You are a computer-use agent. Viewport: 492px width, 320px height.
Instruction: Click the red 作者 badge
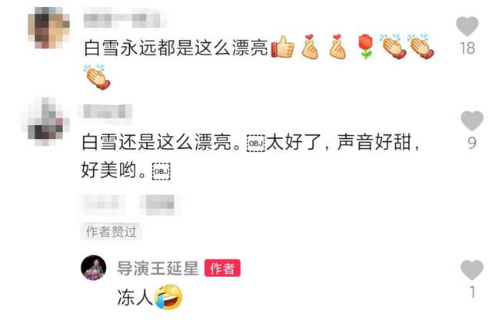click(222, 268)
